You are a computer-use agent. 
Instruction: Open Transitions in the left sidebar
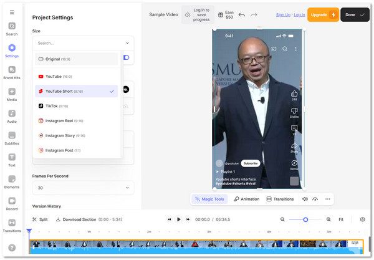coord(12,226)
